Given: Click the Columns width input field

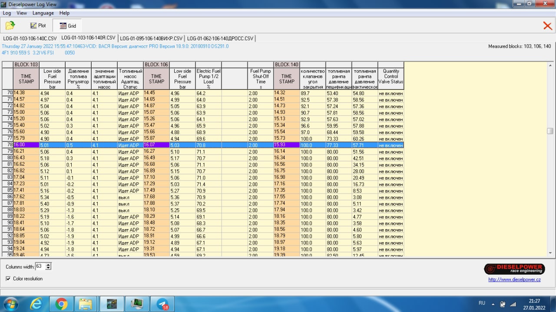Looking at the screenshot, I should coord(40,266).
